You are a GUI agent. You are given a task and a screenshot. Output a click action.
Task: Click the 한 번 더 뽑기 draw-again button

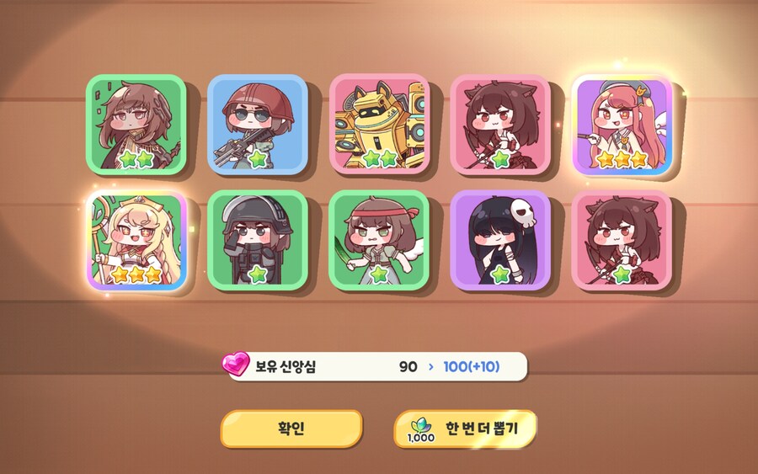pyautogui.click(x=465, y=429)
